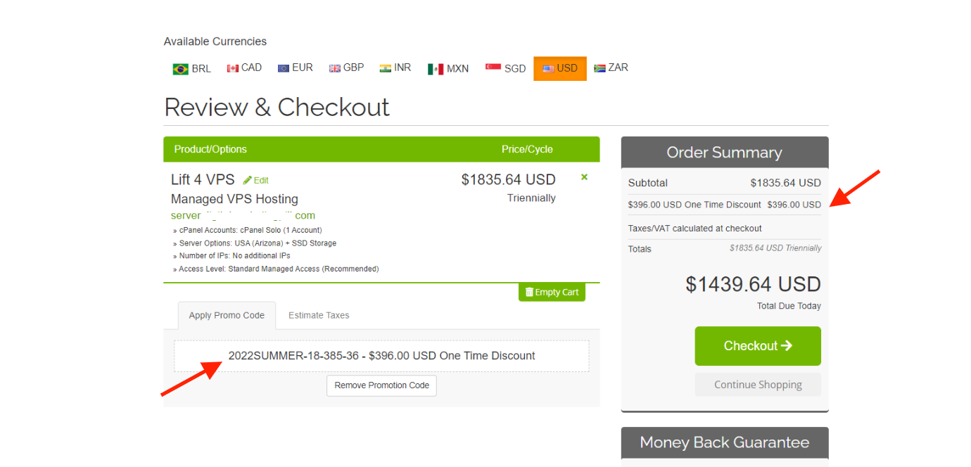Image resolution: width=971 pixels, height=467 pixels.
Task: Select the BRL currency with Brazil flag
Action: point(191,68)
